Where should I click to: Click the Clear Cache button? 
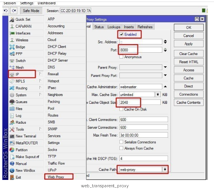click(189, 53)
